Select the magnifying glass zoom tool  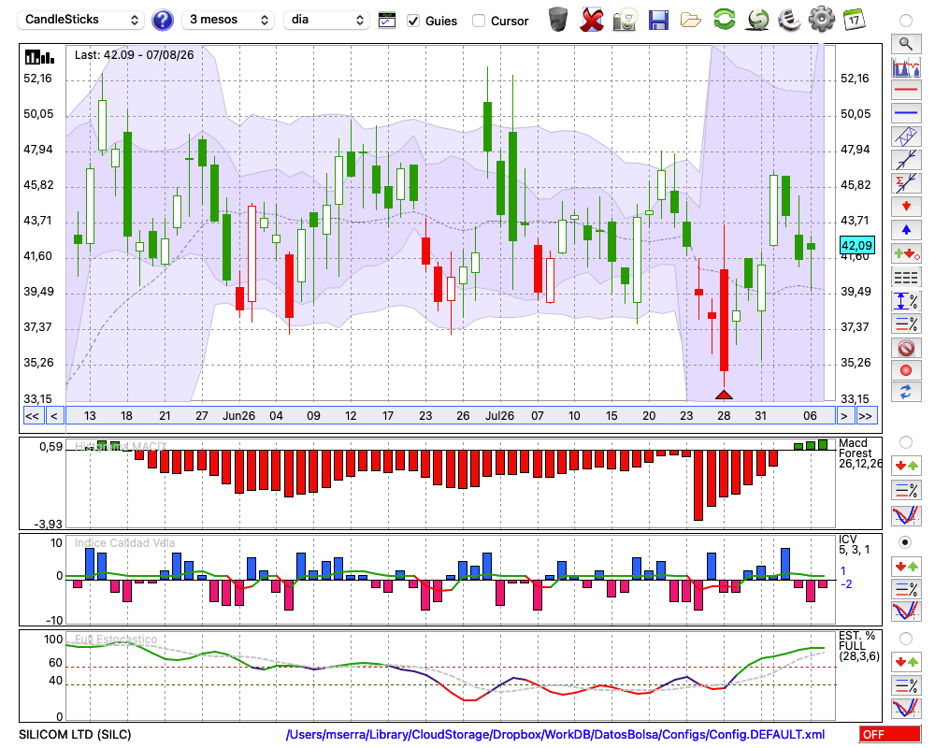tap(906, 44)
